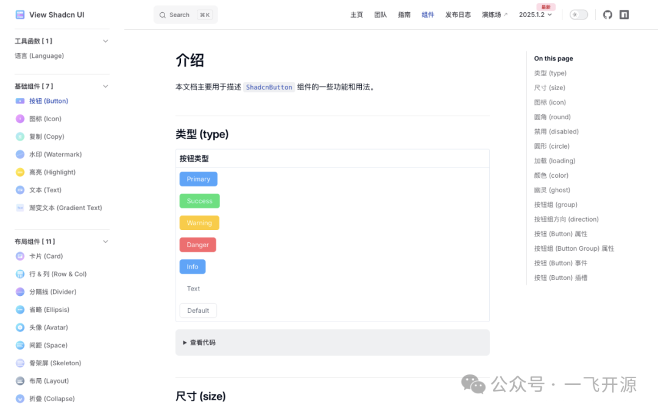
Task: Click the plain Text button
Action: 194,289
